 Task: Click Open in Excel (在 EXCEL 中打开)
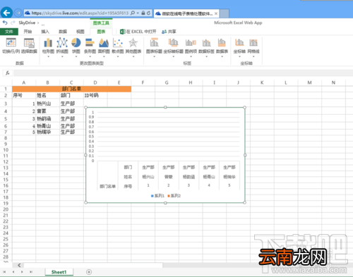(x=138, y=32)
